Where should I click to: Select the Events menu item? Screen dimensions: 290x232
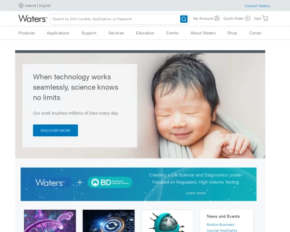point(173,33)
